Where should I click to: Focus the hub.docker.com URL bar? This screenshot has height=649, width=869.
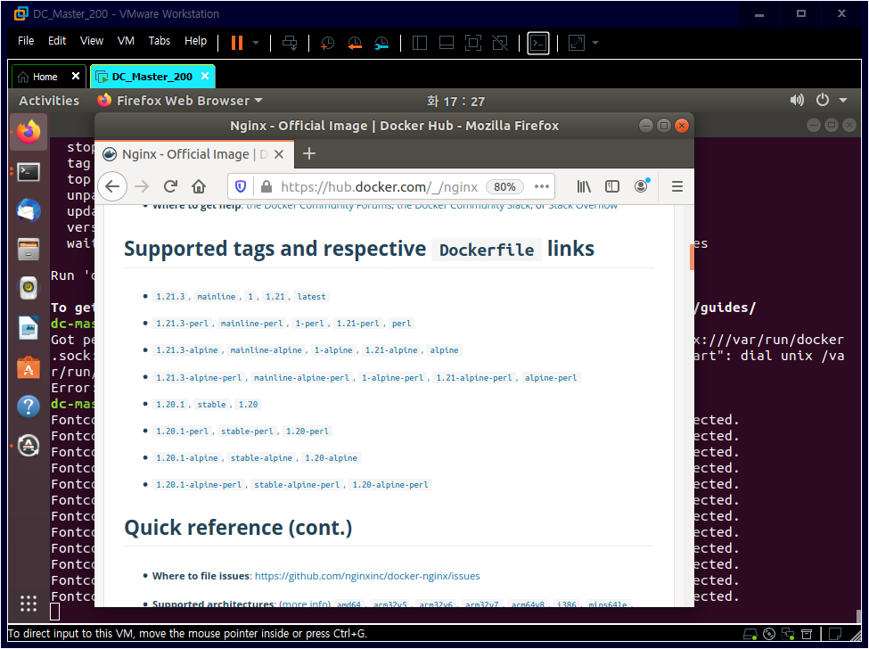pyautogui.click(x=379, y=187)
